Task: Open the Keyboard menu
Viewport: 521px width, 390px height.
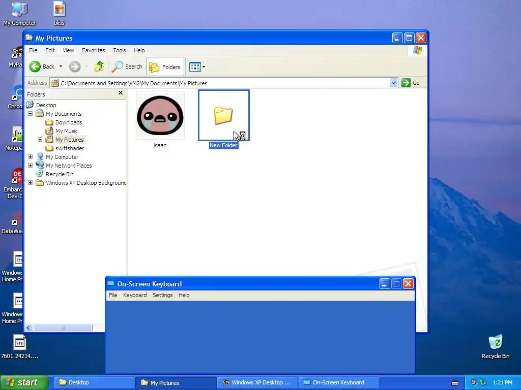Action: click(135, 295)
